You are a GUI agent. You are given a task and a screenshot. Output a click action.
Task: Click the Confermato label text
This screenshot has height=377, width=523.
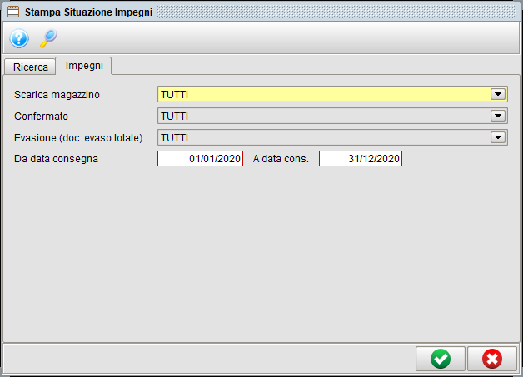42,117
